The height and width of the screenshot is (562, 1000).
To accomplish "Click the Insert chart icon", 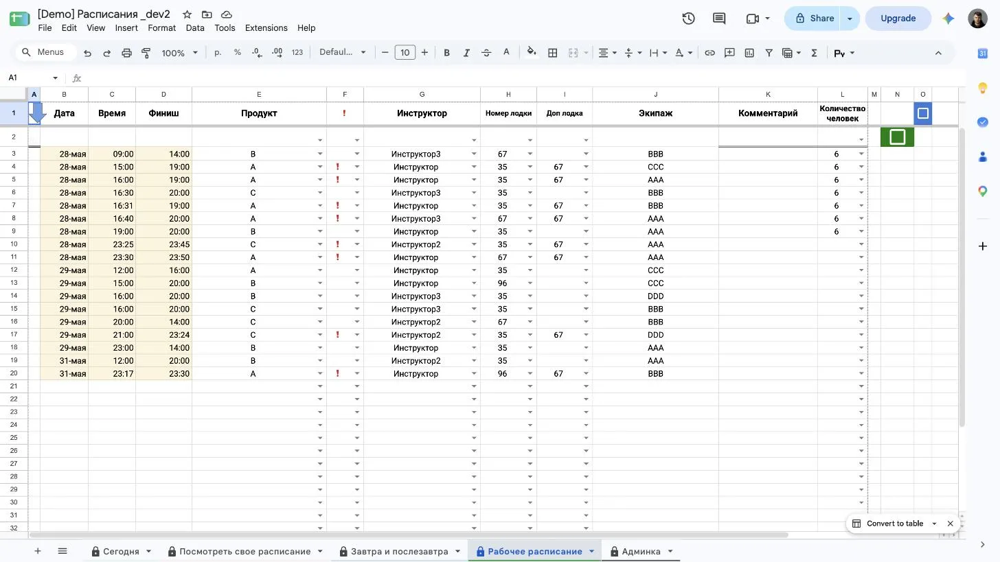I will click(x=749, y=53).
